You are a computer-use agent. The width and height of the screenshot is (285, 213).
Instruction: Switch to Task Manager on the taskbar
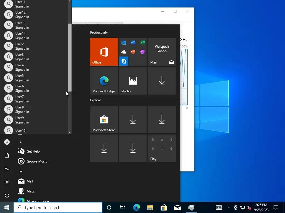[x=191, y=207]
